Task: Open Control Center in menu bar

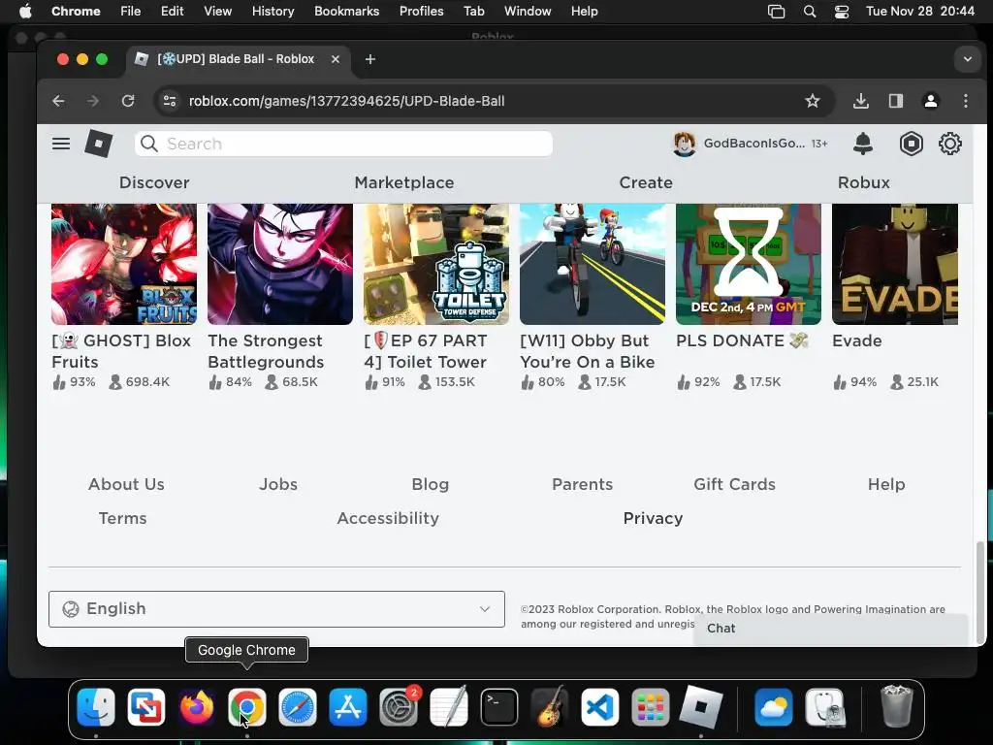Action: pyautogui.click(x=842, y=12)
